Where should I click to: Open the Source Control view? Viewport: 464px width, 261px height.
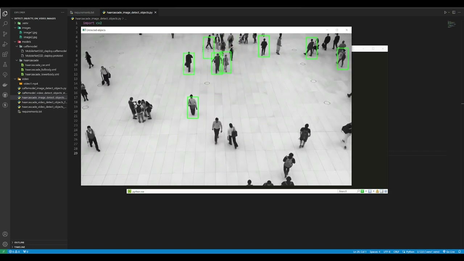(x=5, y=34)
